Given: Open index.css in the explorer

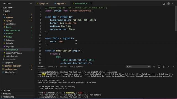Looking at the screenshot, I should tap(10, 40).
